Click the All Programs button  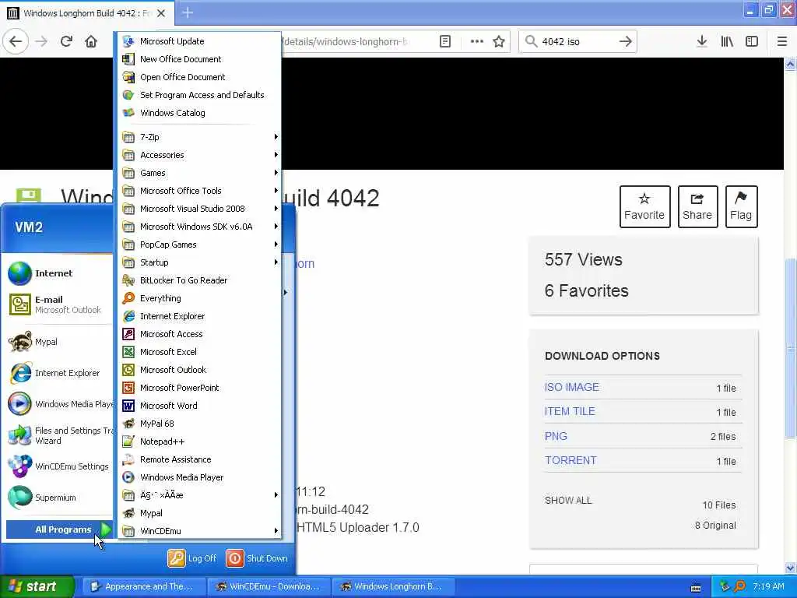pos(59,529)
